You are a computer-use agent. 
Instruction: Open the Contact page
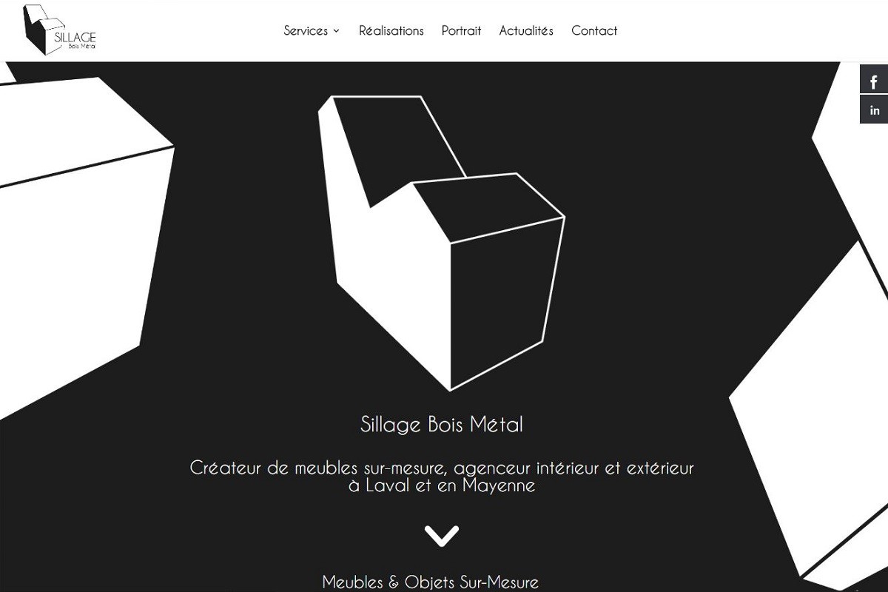tap(594, 30)
